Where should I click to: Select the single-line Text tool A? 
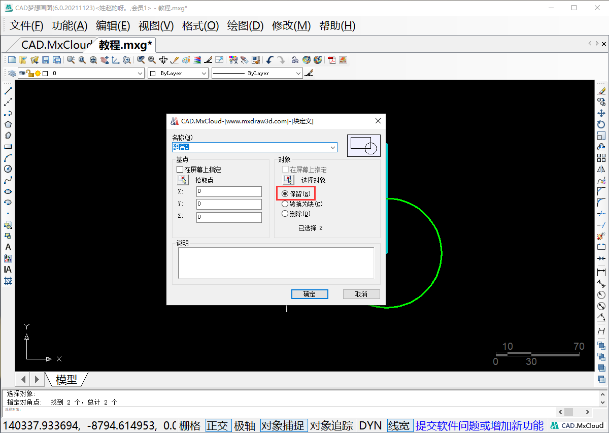(8, 247)
